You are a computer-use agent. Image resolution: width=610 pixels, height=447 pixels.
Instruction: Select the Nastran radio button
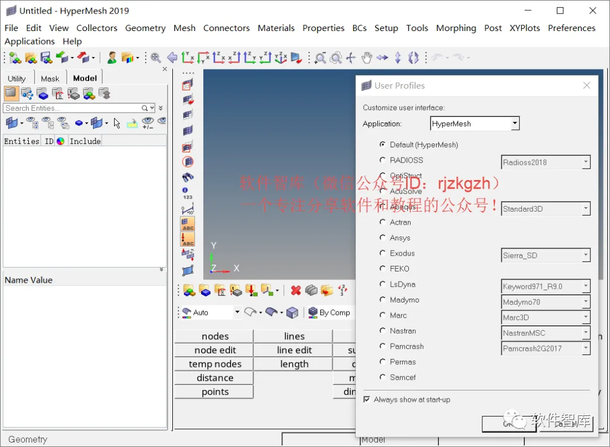[x=382, y=331]
